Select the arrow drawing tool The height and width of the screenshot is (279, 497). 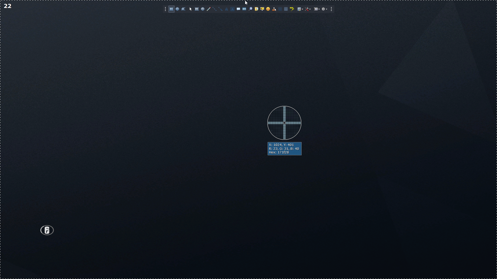[x=221, y=9]
